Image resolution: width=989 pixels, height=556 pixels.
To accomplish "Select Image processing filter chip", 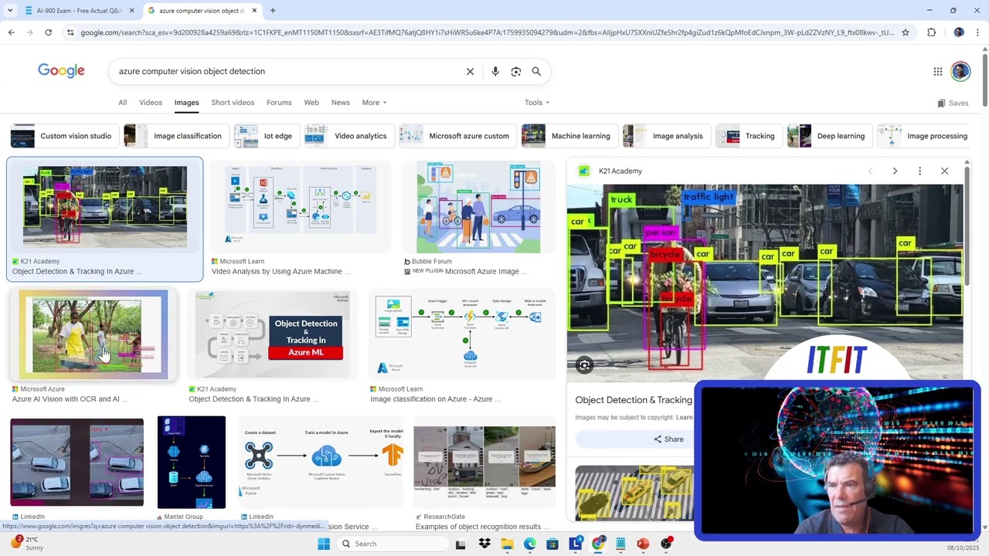I will (x=924, y=136).
